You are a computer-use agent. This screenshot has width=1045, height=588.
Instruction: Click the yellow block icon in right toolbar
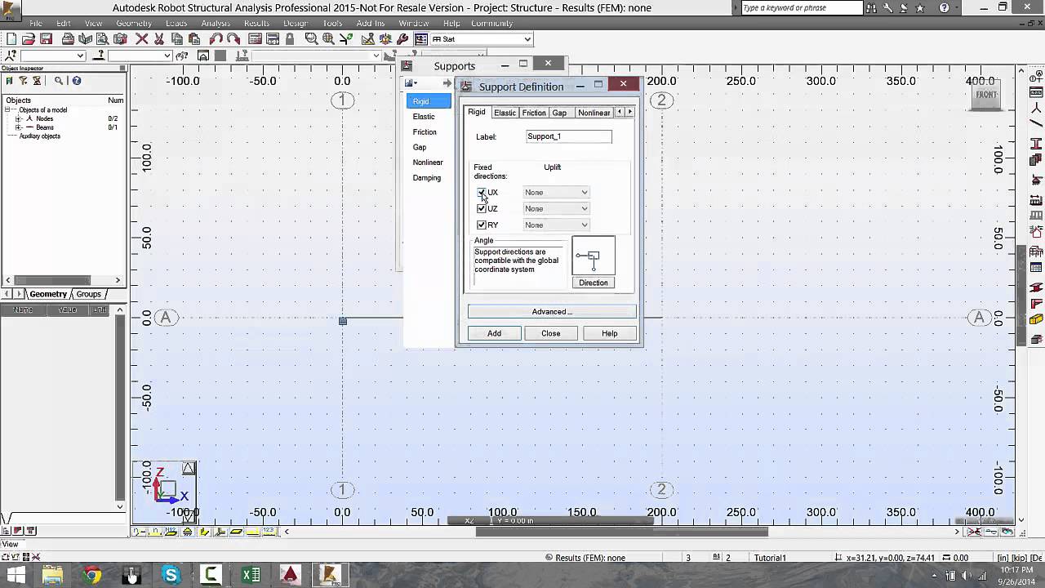[x=1036, y=319]
